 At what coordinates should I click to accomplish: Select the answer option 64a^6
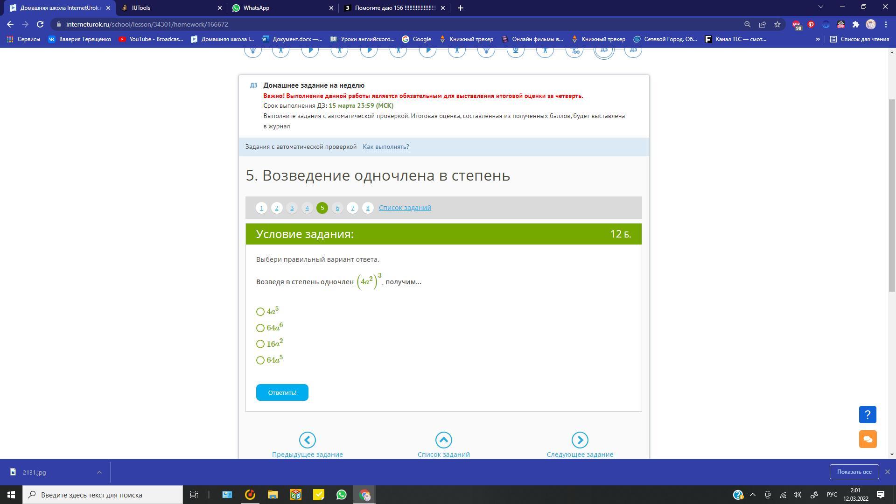(260, 328)
